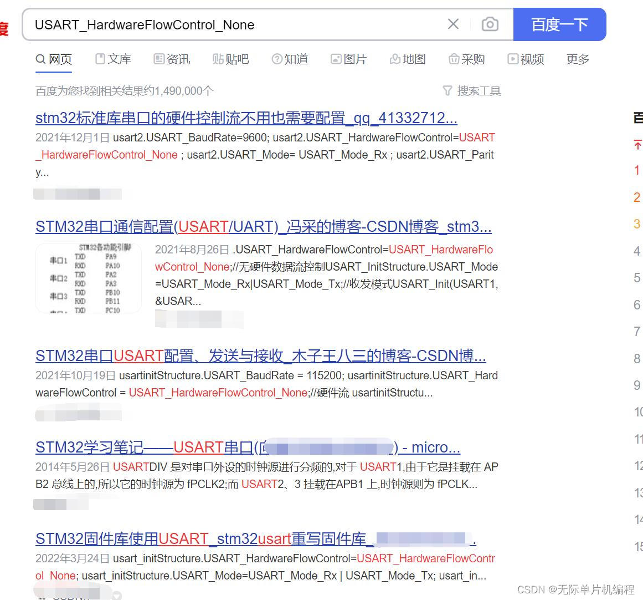Switch to the 图片 tab
Image resolution: width=643 pixels, height=600 pixels.
coord(349,59)
